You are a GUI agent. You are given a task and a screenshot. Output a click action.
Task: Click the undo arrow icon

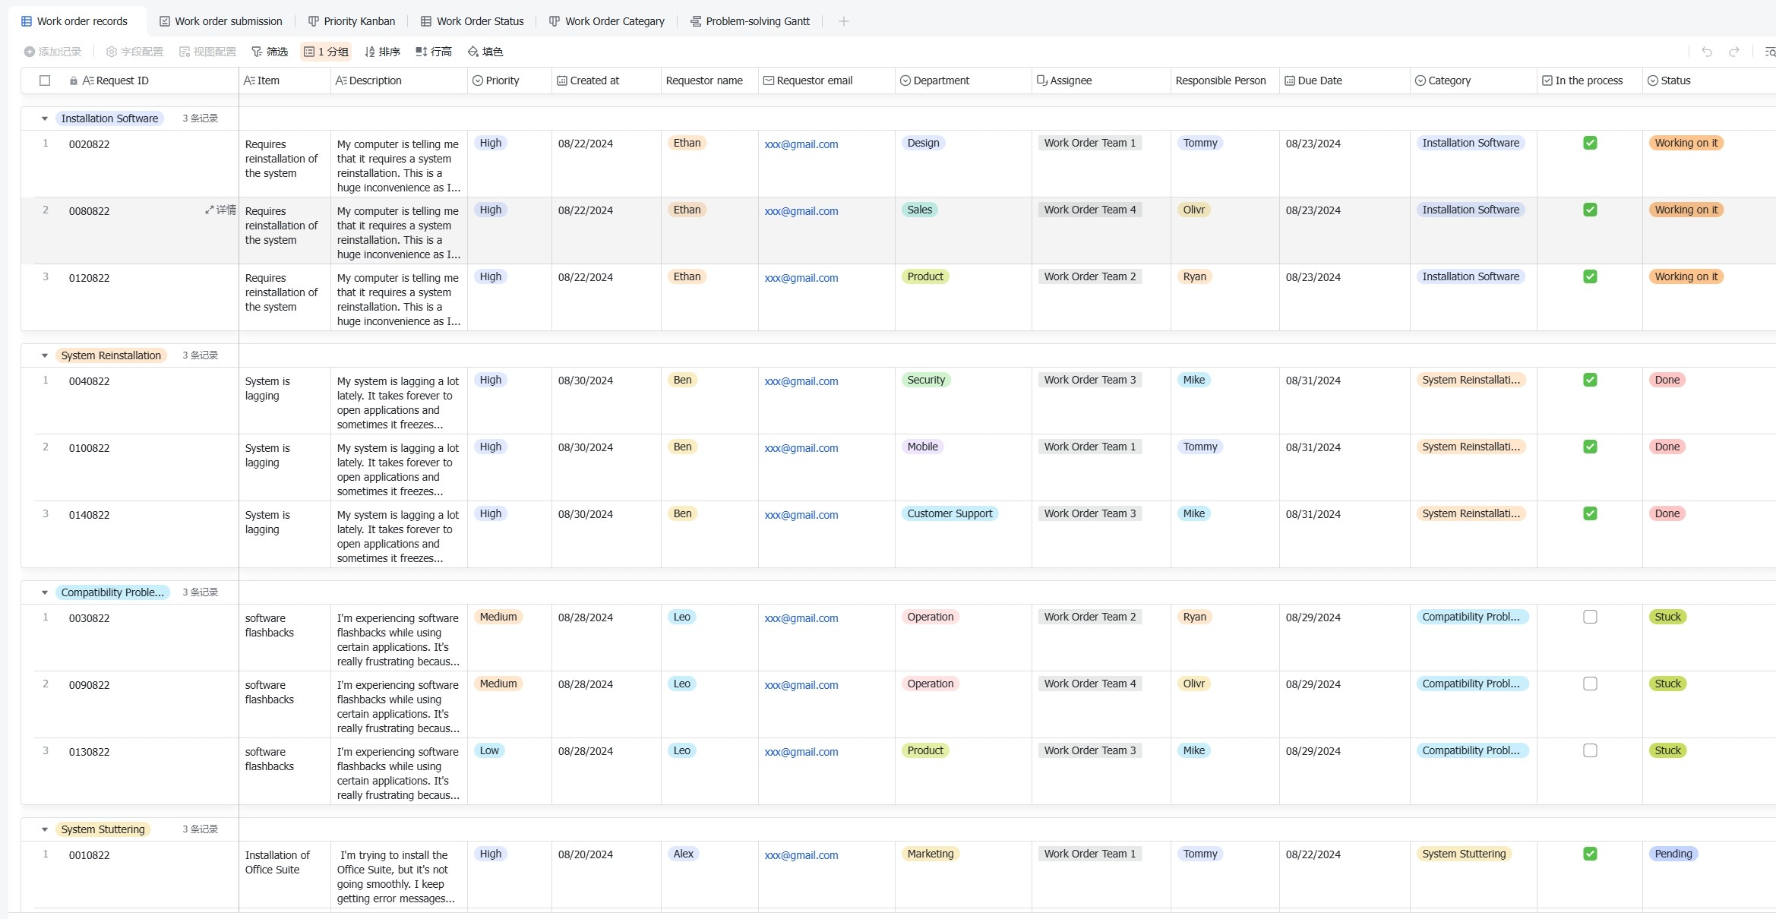[x=1707, y=52]
